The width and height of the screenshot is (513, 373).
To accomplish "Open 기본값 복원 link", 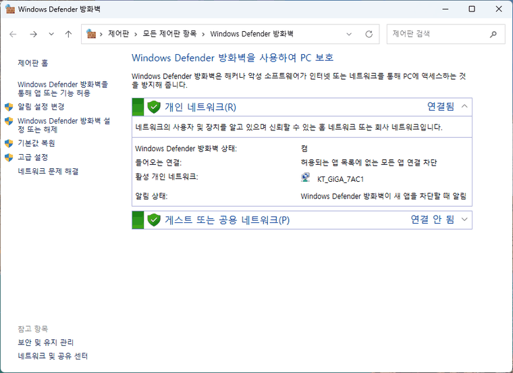I will click(x=36, y=143).
